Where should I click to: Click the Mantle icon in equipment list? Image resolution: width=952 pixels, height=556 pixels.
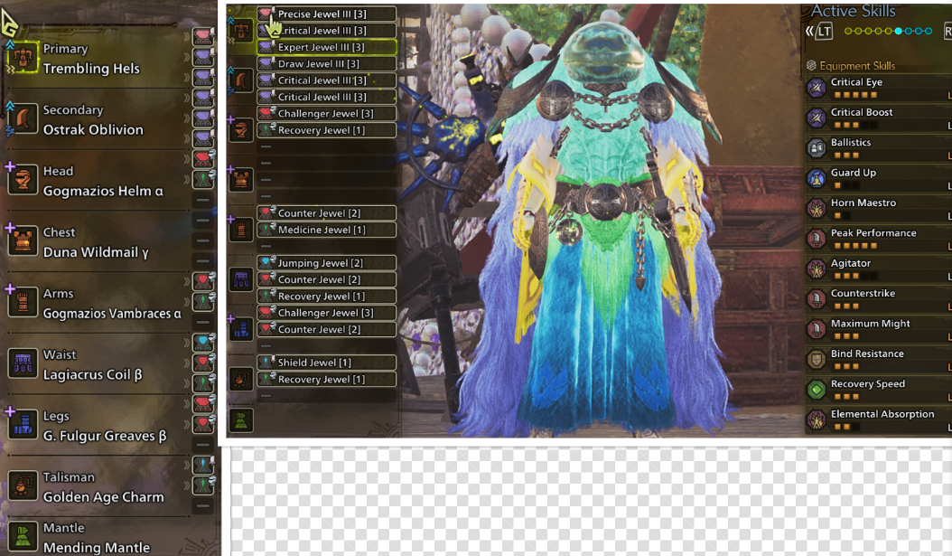pyautogui.click(x=23, y=537)
